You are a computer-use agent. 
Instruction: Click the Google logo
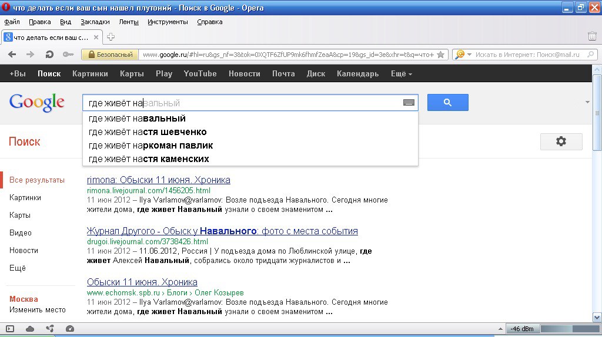point(37,102)
